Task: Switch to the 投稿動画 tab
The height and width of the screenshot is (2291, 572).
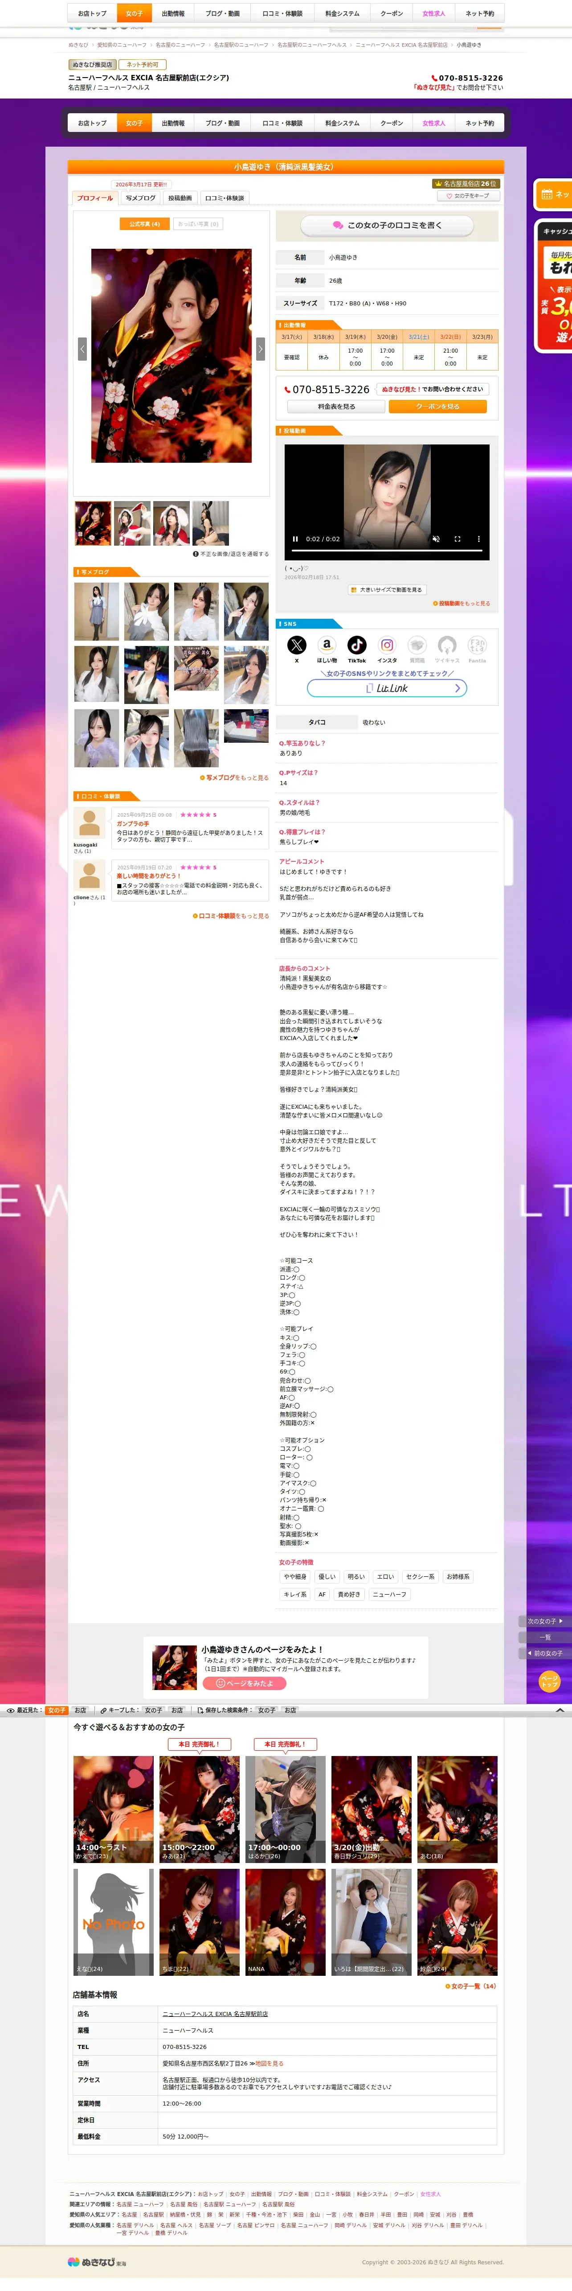Action: click(180, 198)
